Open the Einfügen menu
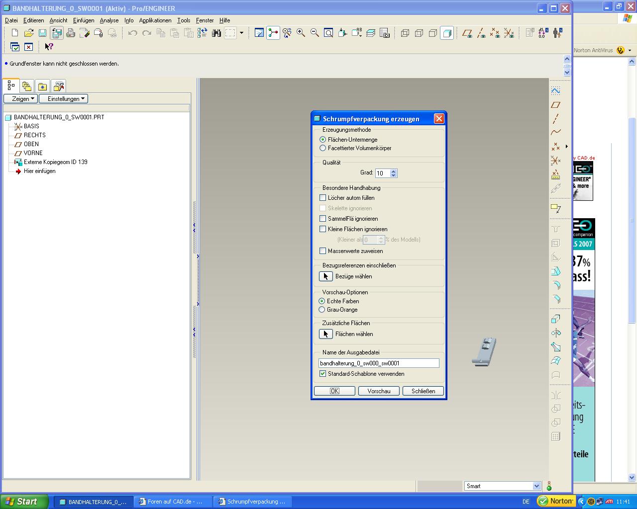 [x=83, y=20]
